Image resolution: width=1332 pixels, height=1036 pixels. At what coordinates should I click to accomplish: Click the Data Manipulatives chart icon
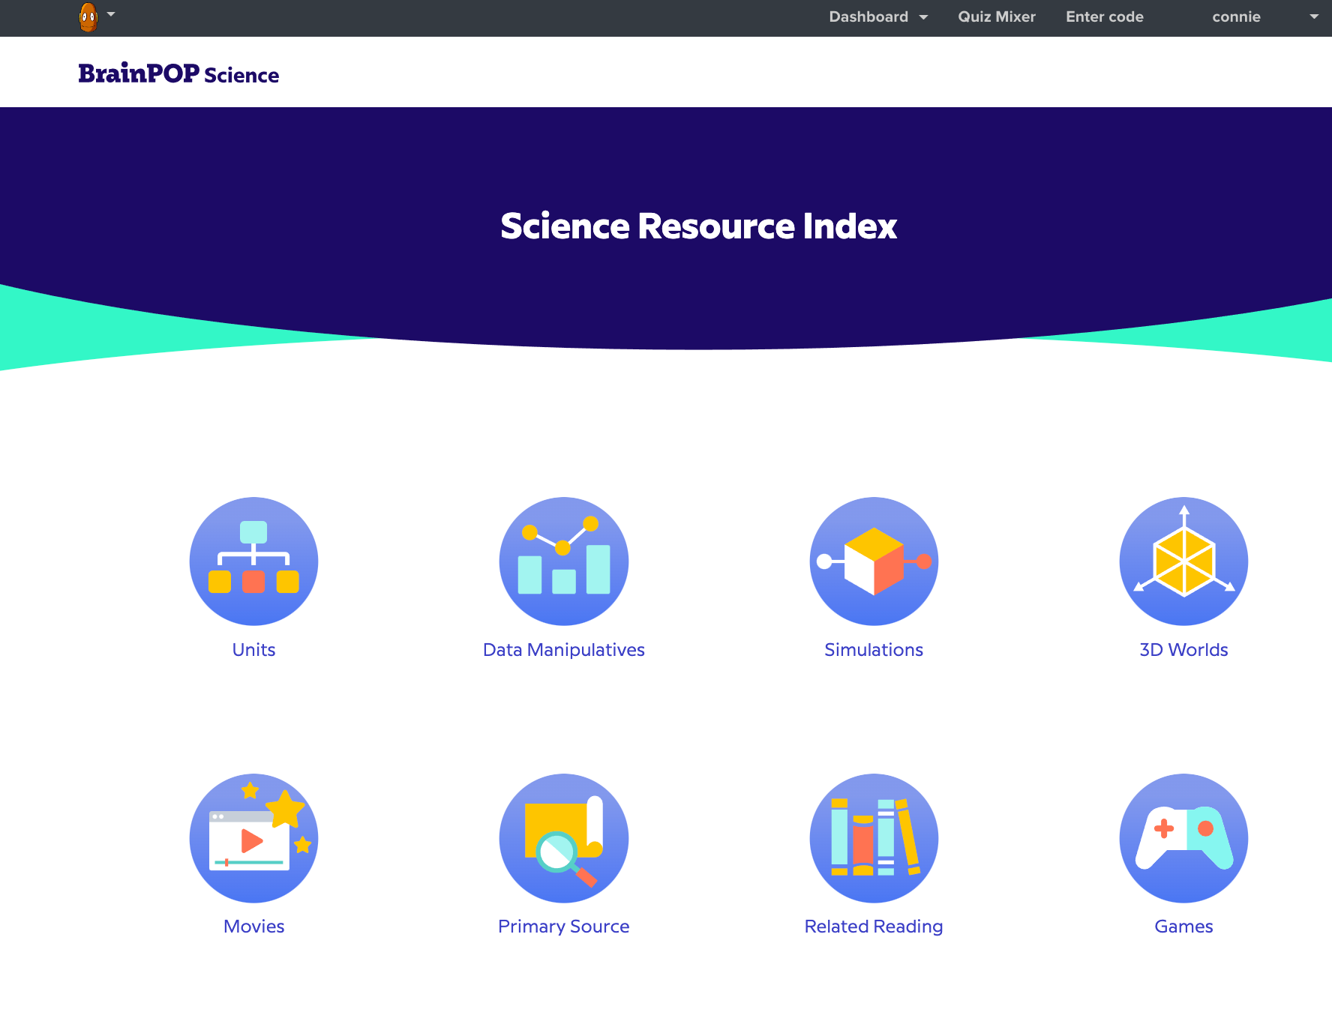click(563, 561)
